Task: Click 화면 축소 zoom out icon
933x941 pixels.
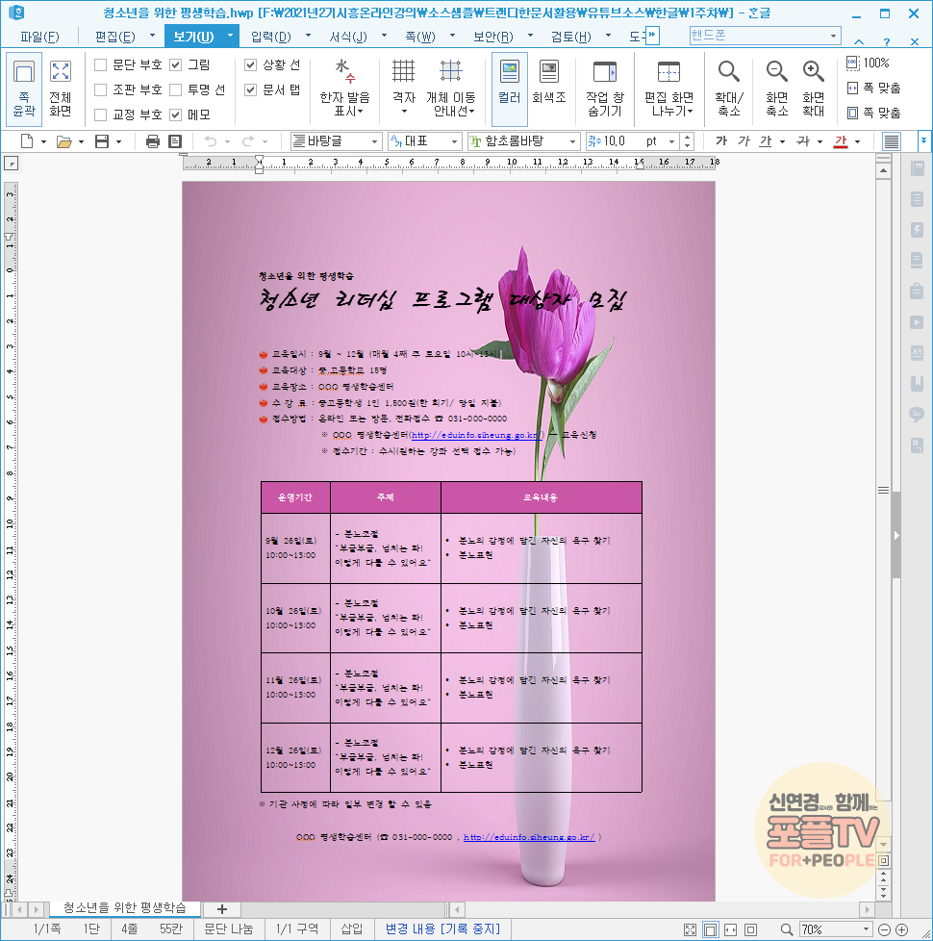Action: (x=776, y=89)
